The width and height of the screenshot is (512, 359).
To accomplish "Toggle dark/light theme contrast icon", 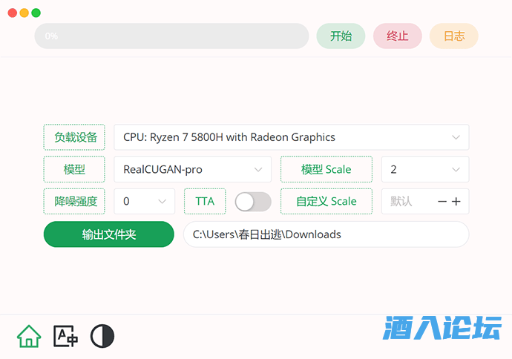I will pos(102,337).
